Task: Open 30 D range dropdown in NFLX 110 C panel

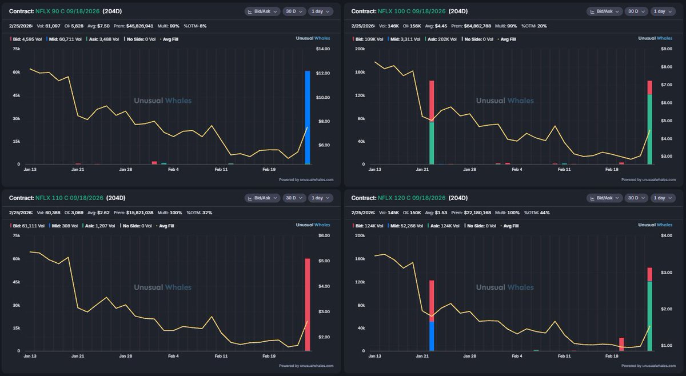Action: click(294, 198)
